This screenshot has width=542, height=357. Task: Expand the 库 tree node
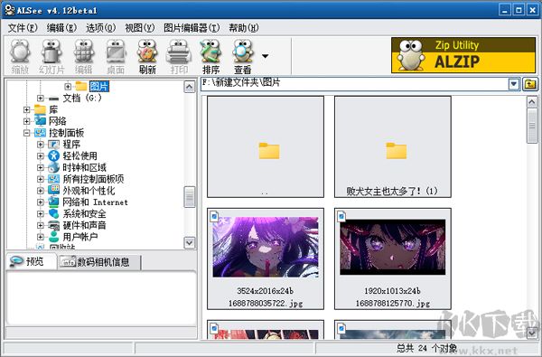26,109
